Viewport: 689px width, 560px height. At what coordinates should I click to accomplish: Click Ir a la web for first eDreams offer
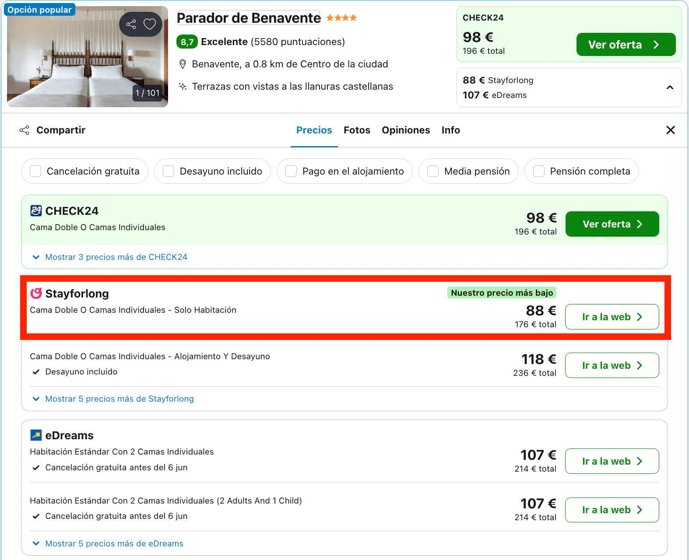tap(612, 461)
